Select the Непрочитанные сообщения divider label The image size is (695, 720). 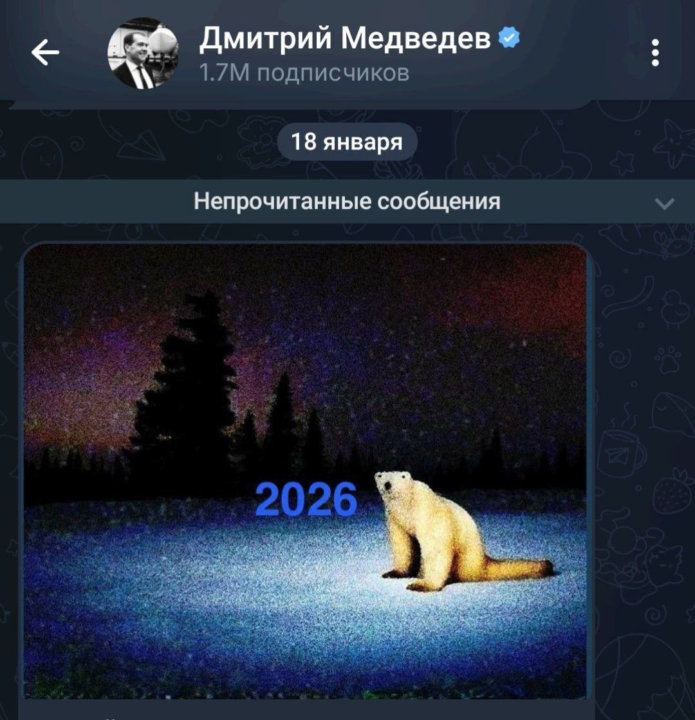(347, 202)
